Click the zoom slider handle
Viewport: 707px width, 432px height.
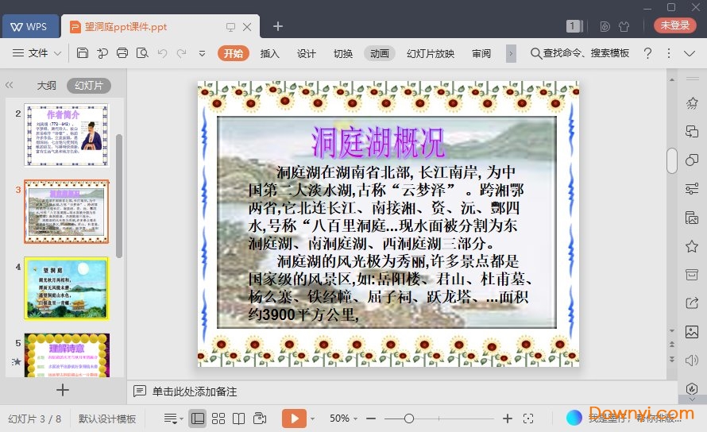click(x=408, y=418)
